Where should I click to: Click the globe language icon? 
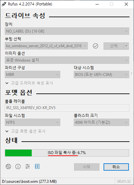coord(8,166)
